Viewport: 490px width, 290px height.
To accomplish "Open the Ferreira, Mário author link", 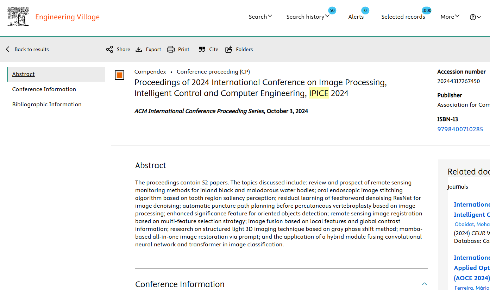I will point(472,288).
